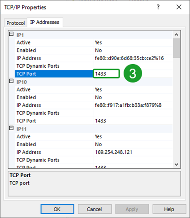Collapse the IP11 section
Image resolution: width=190 pixels, height=218 pixels.
pyautogui.click(x=11, y=128)
